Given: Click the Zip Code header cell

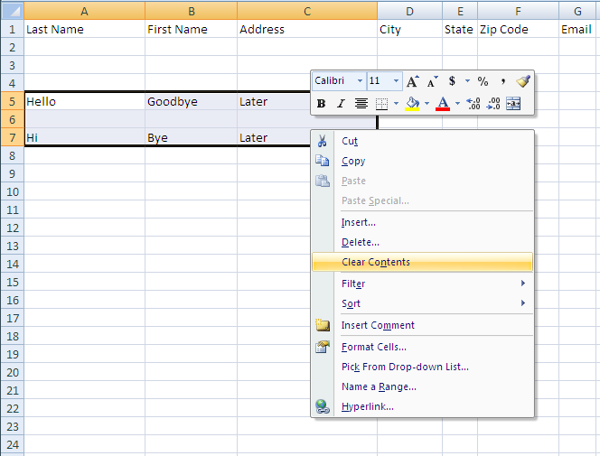Looking at the screenshot, I should 518,29.
